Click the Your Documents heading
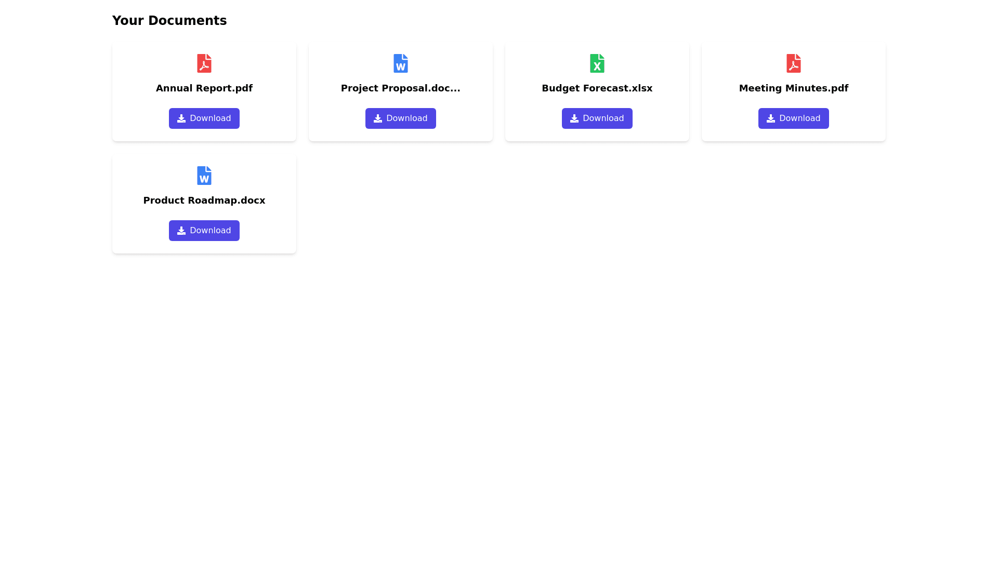This screenshot has height=561, width=998. 169,21
